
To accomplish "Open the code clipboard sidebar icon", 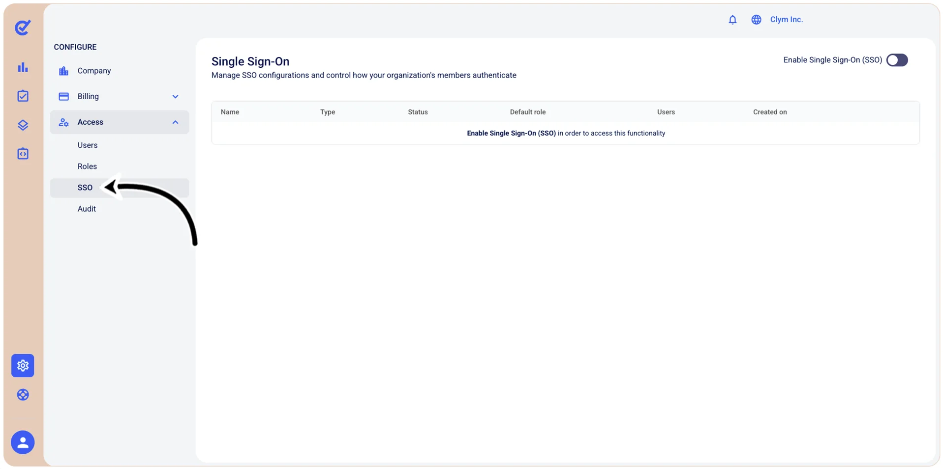I will click(x=23, y=154).
